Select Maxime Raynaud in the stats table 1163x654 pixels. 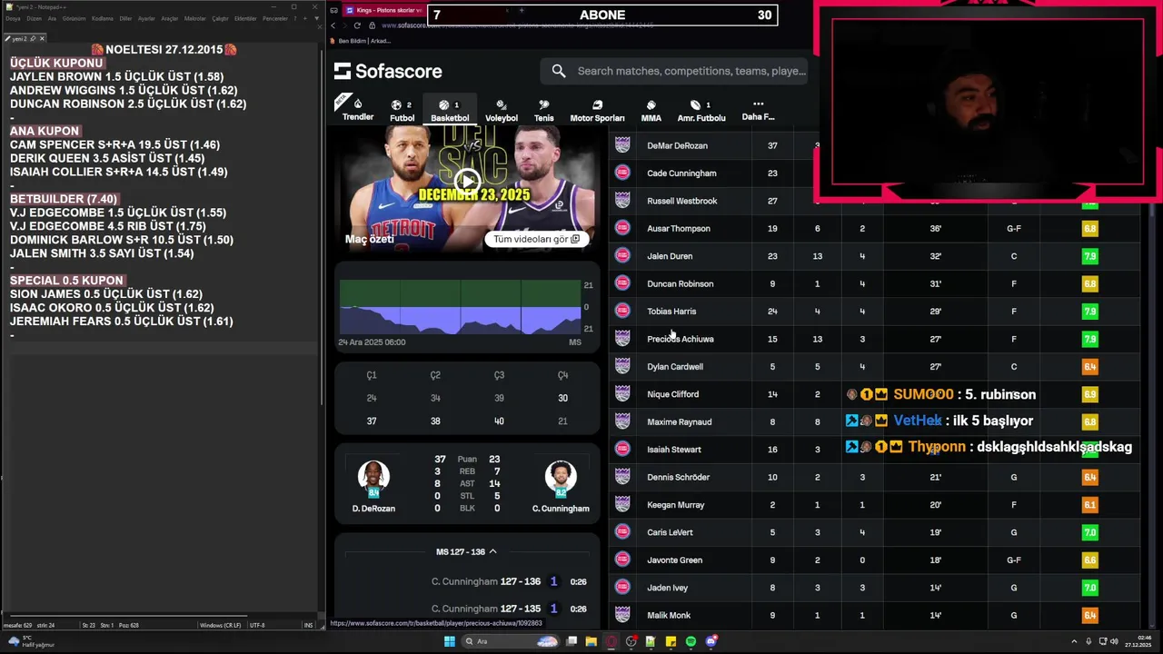point(679,421)
